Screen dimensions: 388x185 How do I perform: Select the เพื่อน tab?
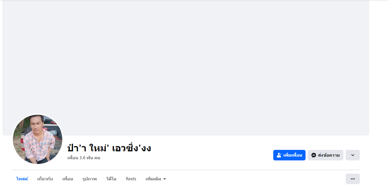coord(68,179)
